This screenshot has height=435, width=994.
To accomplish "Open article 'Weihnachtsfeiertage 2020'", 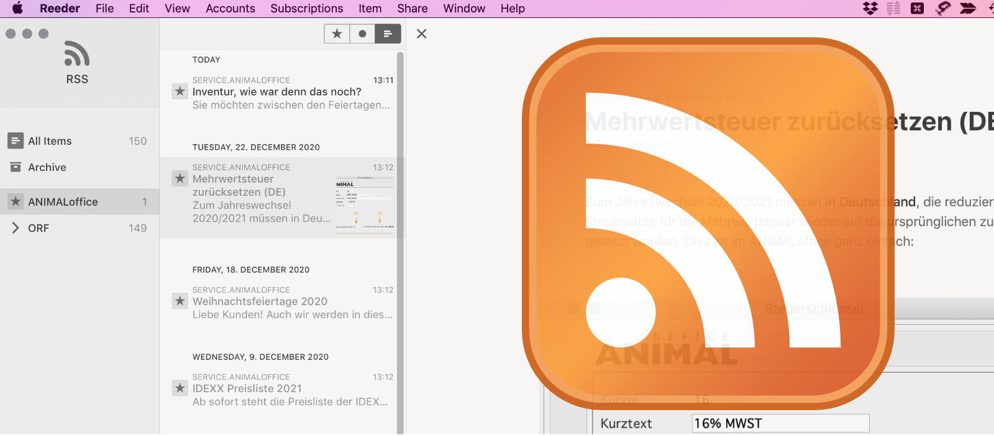I will click(260, 301).
